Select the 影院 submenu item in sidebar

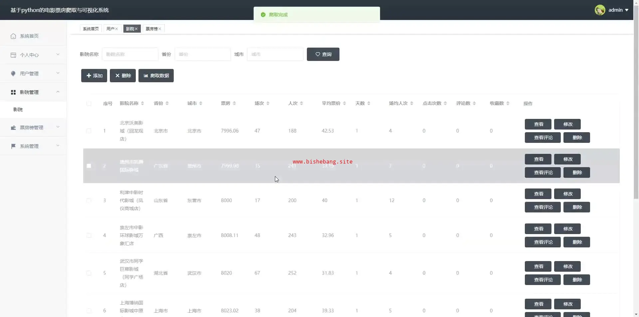18,110
